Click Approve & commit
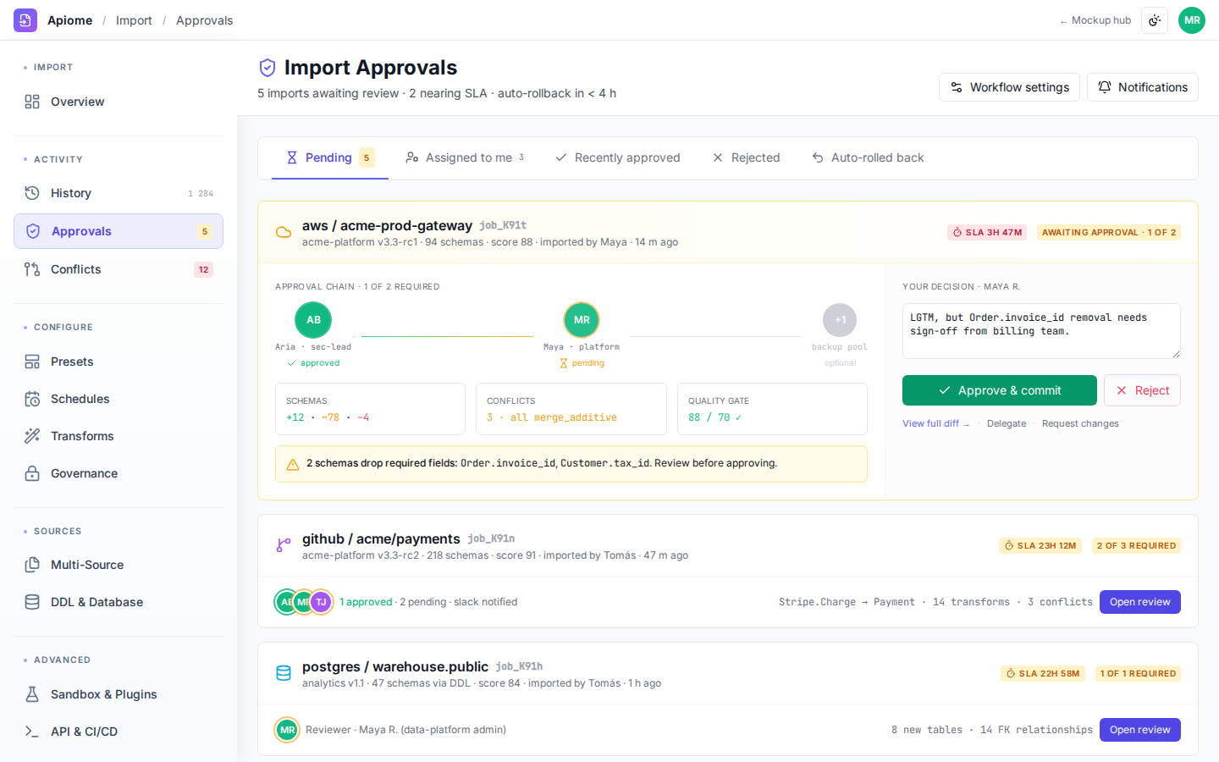Viewport: 1219px width, 762px height. (x=1000, y=390)
